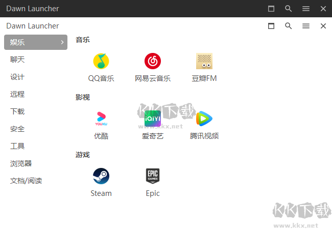Open search in the white inner title bar
The image size is (332, 229).
(x=289, y=26)
